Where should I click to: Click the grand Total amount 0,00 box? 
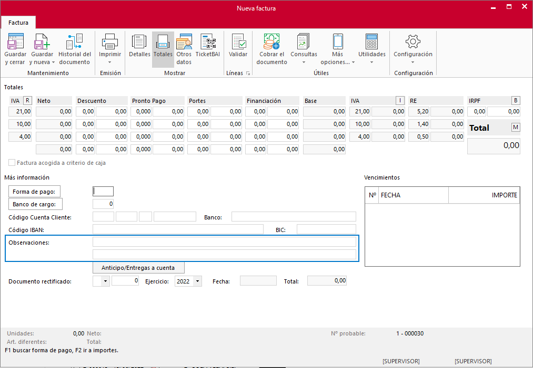pyautogui.click(x=494, y=146)
